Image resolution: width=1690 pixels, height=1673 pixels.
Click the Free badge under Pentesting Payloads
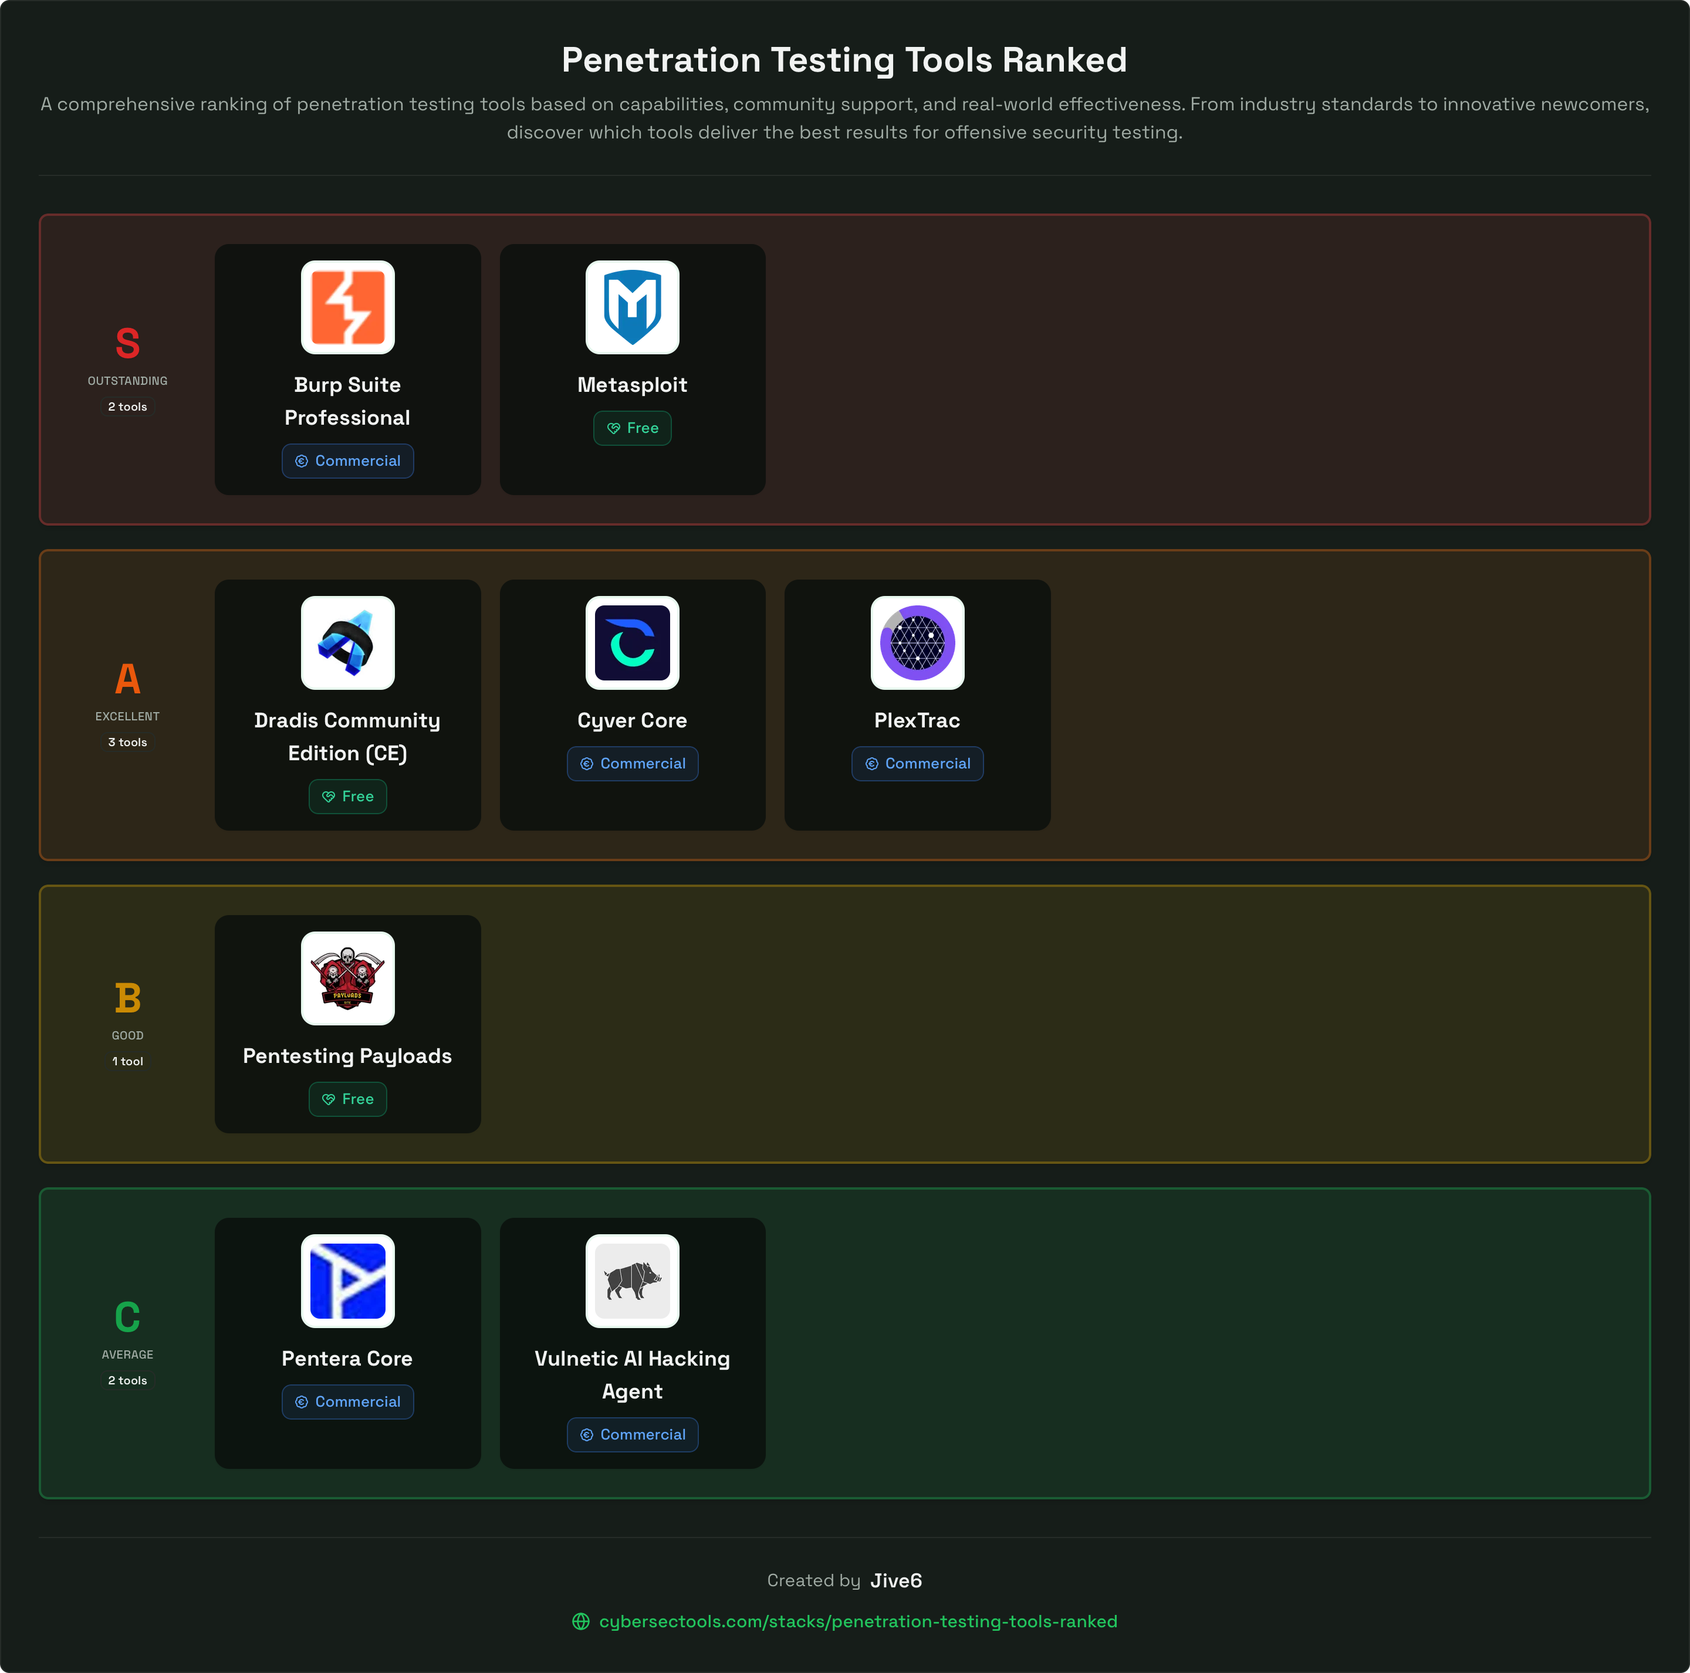click(x=347, y=1099)
